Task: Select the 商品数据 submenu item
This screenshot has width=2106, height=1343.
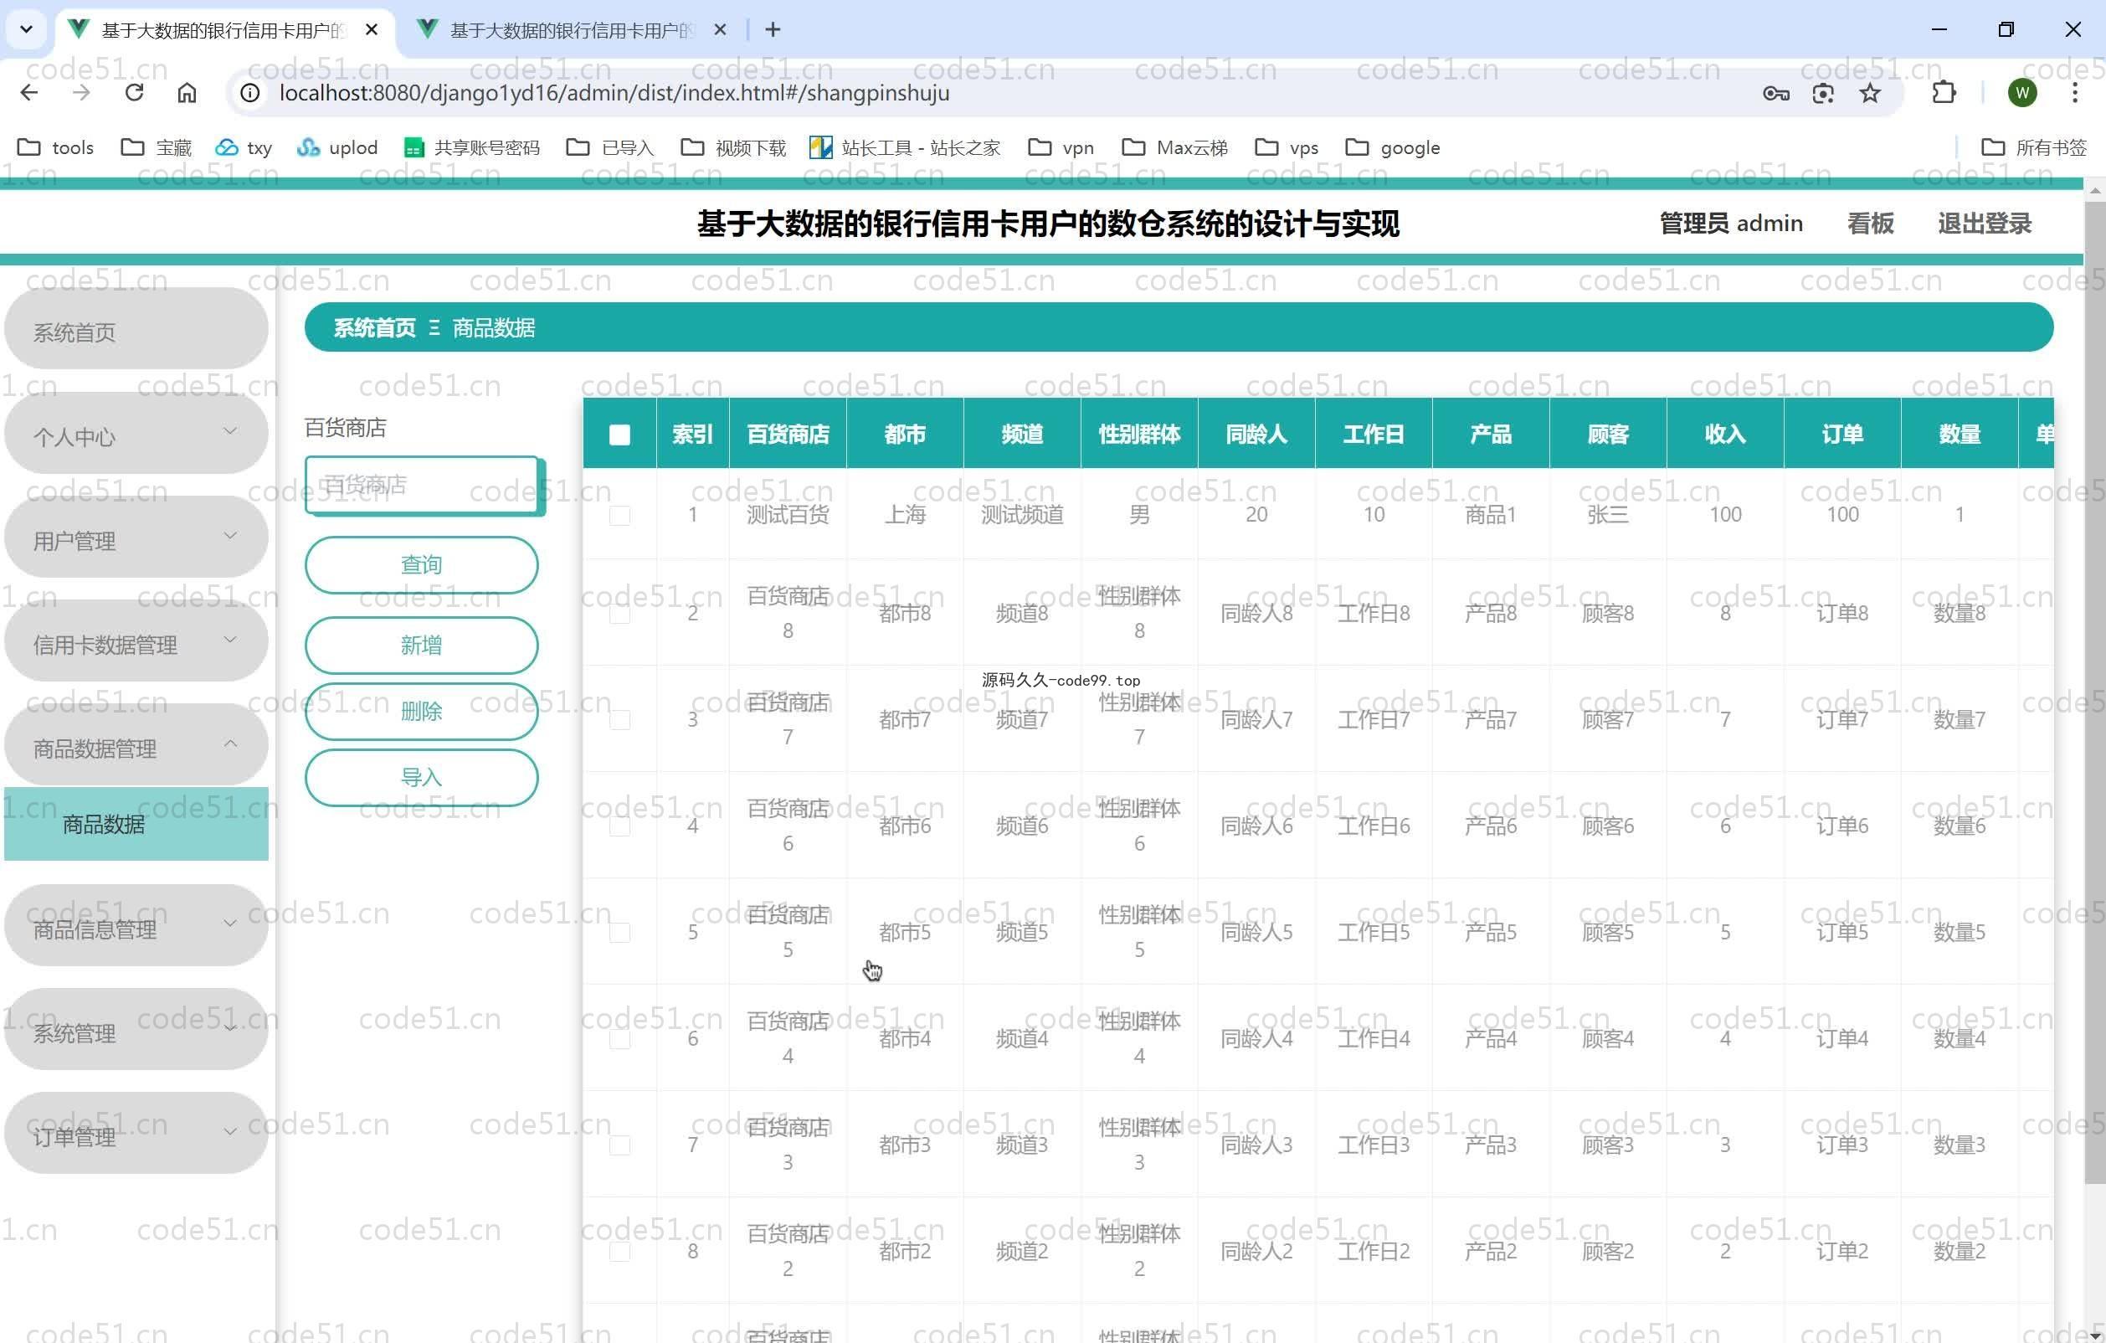Action: tap(136, 824)
